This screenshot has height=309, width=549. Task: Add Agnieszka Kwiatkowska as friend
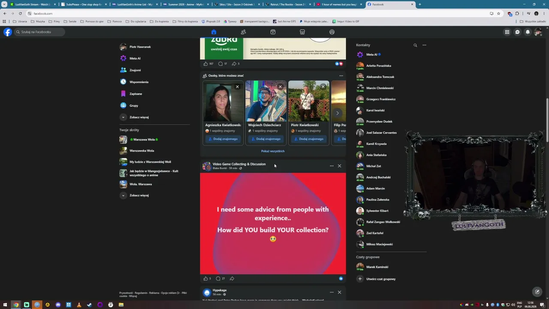point(223,139)
